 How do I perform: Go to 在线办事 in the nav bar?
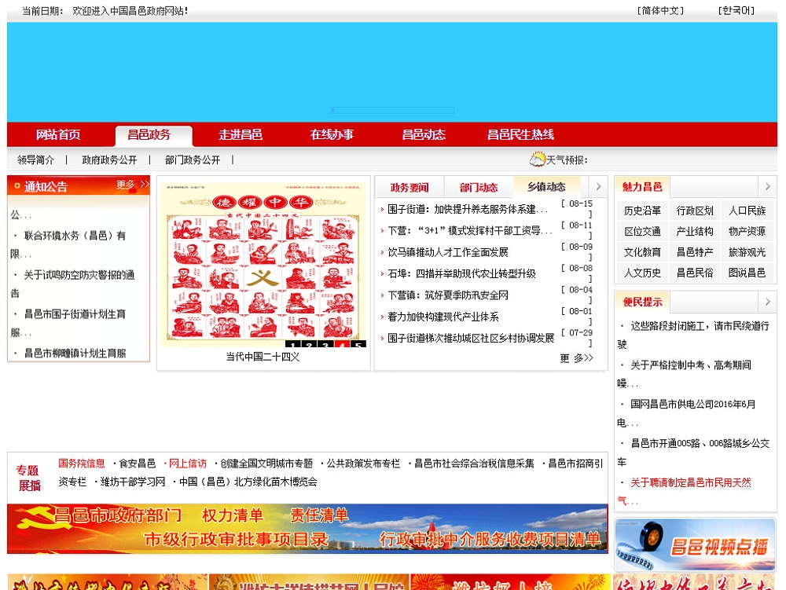332,134
